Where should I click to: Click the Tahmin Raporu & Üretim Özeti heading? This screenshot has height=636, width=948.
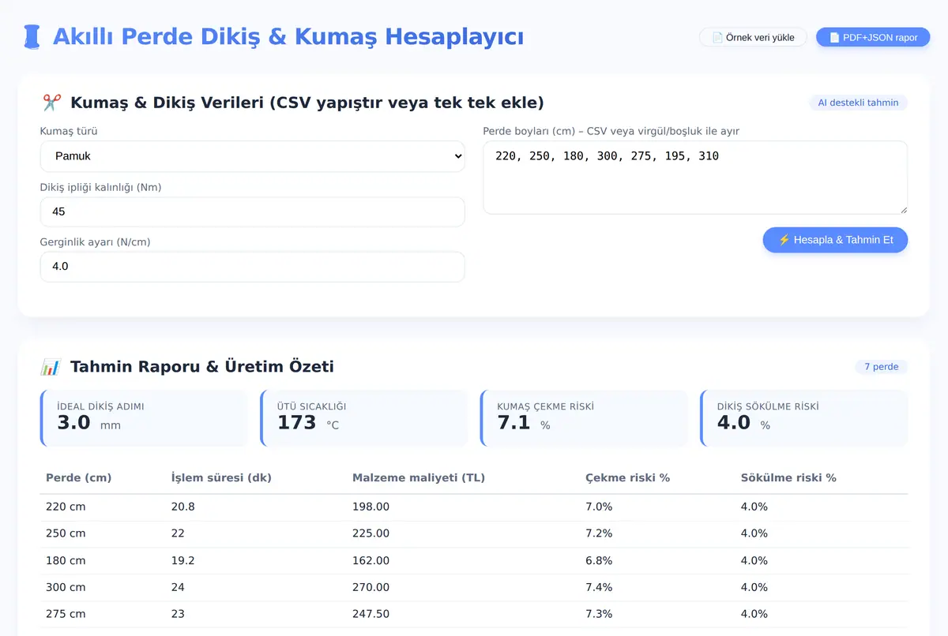[202, 367]
